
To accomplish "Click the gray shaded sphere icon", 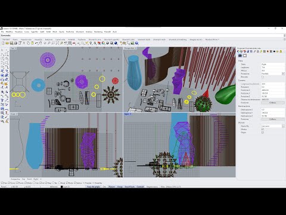I will tap(107, 43).
